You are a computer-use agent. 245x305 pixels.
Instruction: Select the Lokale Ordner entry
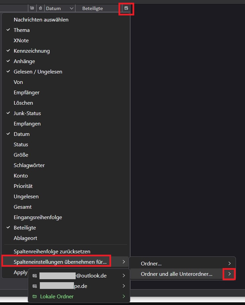(57, 297)
